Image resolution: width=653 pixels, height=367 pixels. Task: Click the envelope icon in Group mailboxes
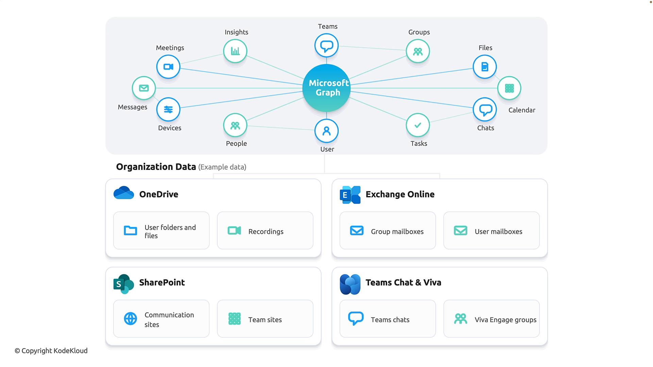(357, 231)
